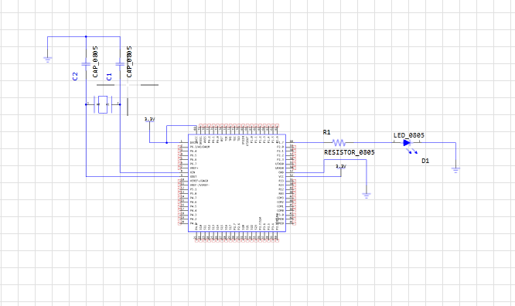Select the blue LED diode symbol
The width and height of the screenshot is (515, 306).
click(407, 143)
